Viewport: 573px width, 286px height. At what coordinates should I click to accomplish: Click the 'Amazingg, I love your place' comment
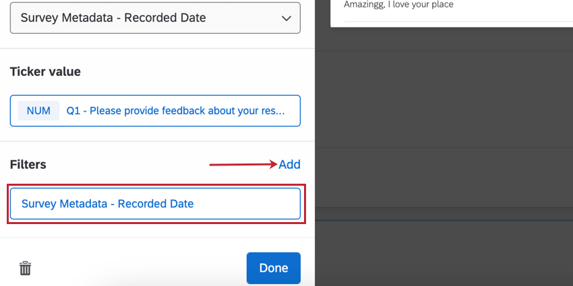coord(398,5)
